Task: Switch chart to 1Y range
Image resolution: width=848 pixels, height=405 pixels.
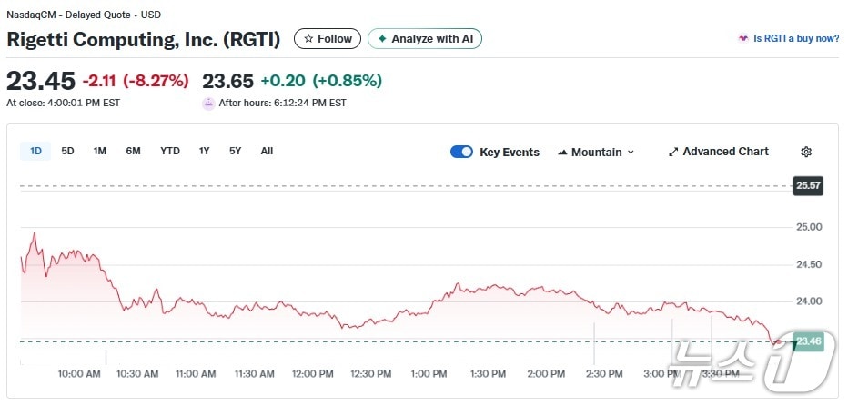Action: click(x=204, y=152)
